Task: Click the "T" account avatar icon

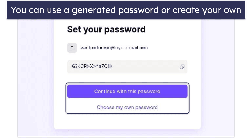Action: coord(72,48)
